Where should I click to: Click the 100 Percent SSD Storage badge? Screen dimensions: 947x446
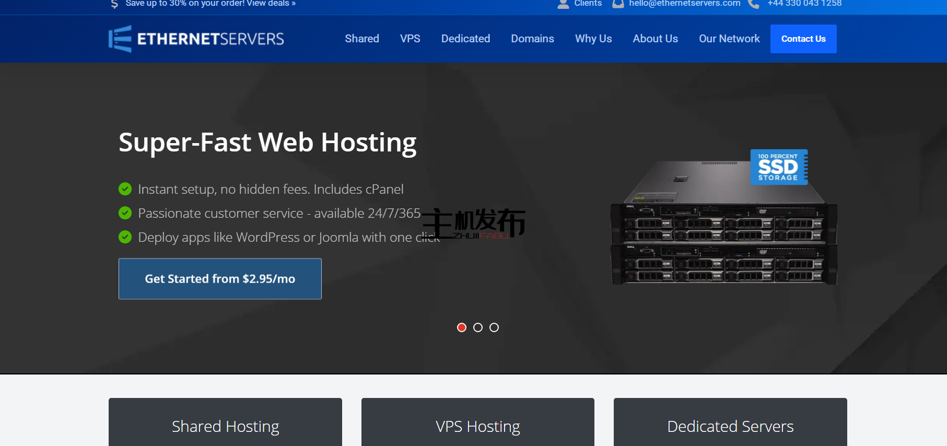coord(778,167)
